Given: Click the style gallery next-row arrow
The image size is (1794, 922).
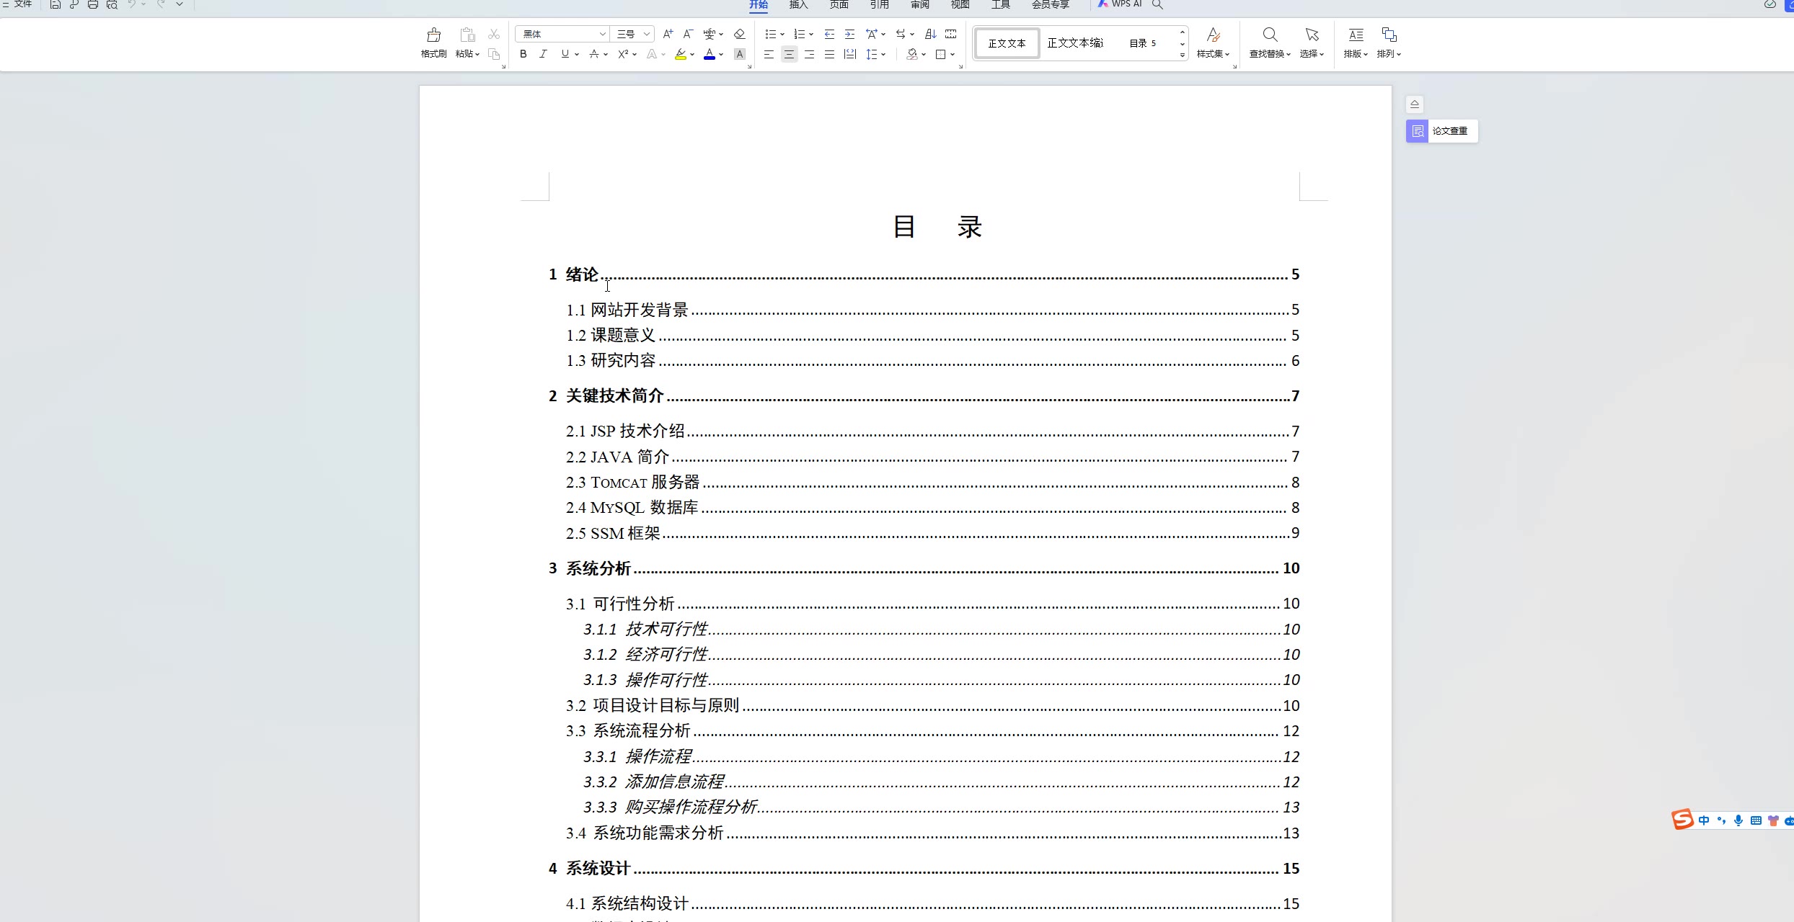Looking at the screenshot, I should click(1183, 44).
